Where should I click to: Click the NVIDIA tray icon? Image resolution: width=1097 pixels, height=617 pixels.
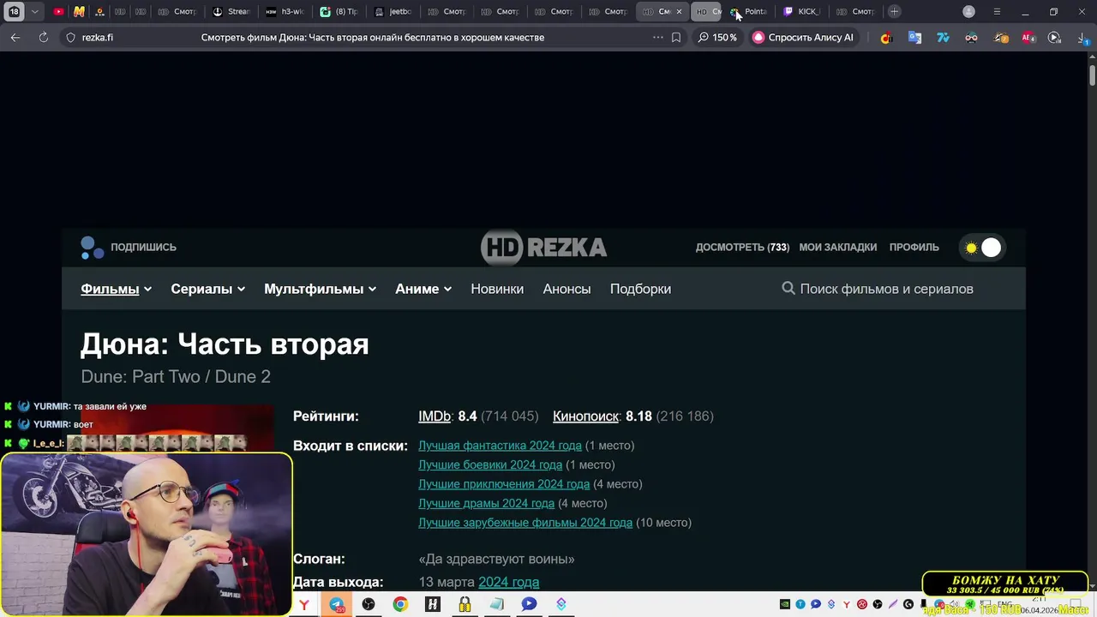[x=784, y=605]
